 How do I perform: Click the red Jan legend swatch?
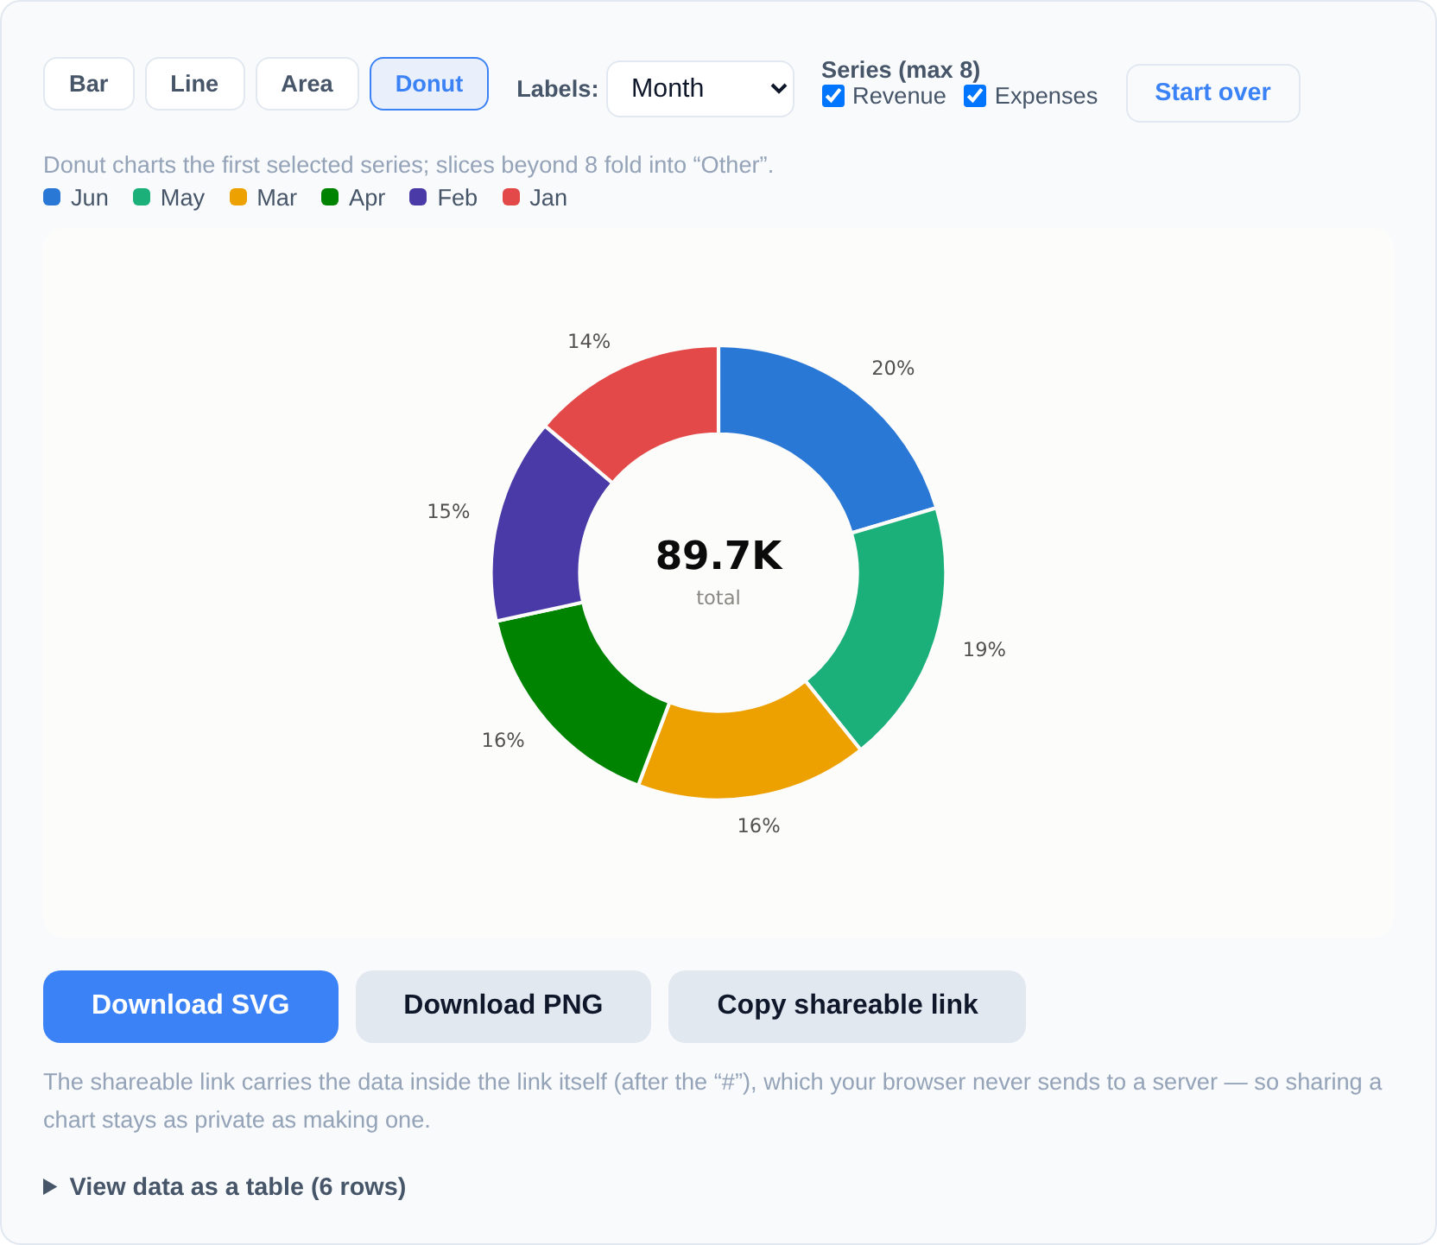click(511, 197)
